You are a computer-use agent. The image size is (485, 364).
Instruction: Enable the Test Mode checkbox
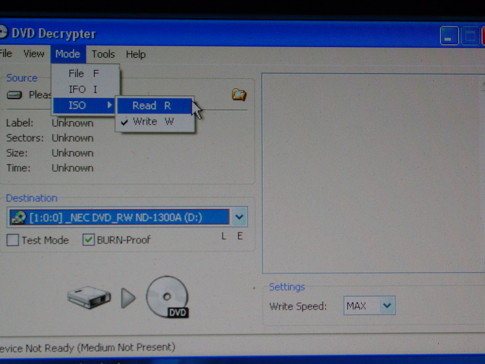tap(12, 240)
